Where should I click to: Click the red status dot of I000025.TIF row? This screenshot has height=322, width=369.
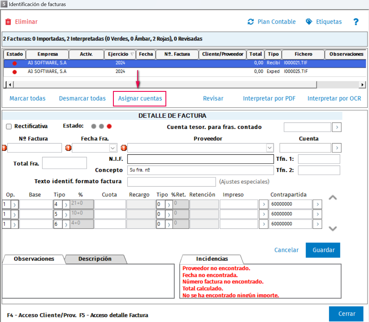click(15, 72)
